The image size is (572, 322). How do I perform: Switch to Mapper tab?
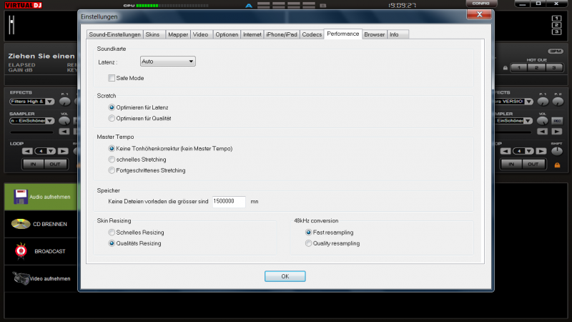click(x=178, y=34)
